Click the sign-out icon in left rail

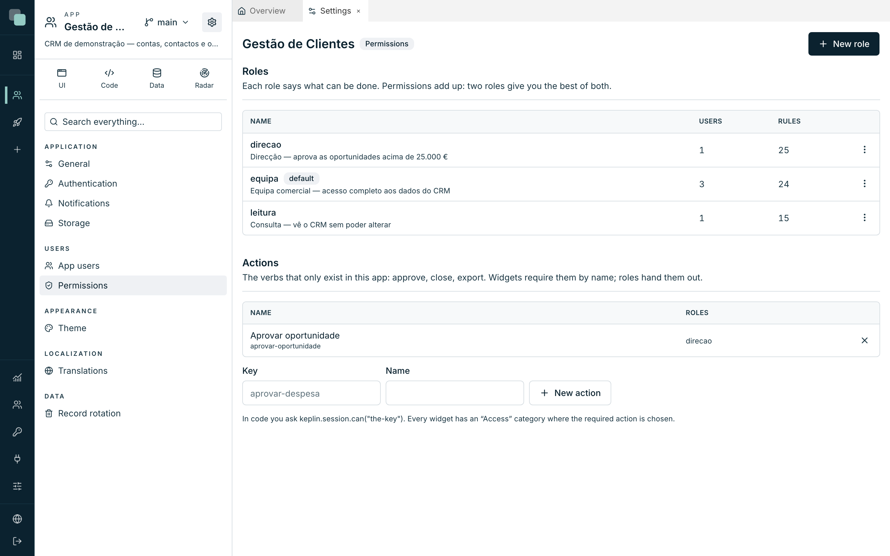(17, 541)
